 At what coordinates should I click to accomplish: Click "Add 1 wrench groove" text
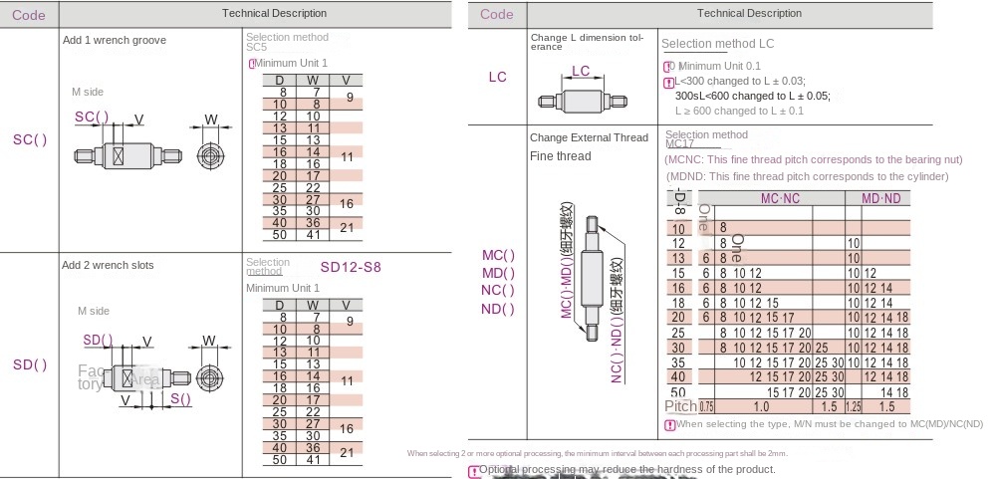(x=115, y=40)
